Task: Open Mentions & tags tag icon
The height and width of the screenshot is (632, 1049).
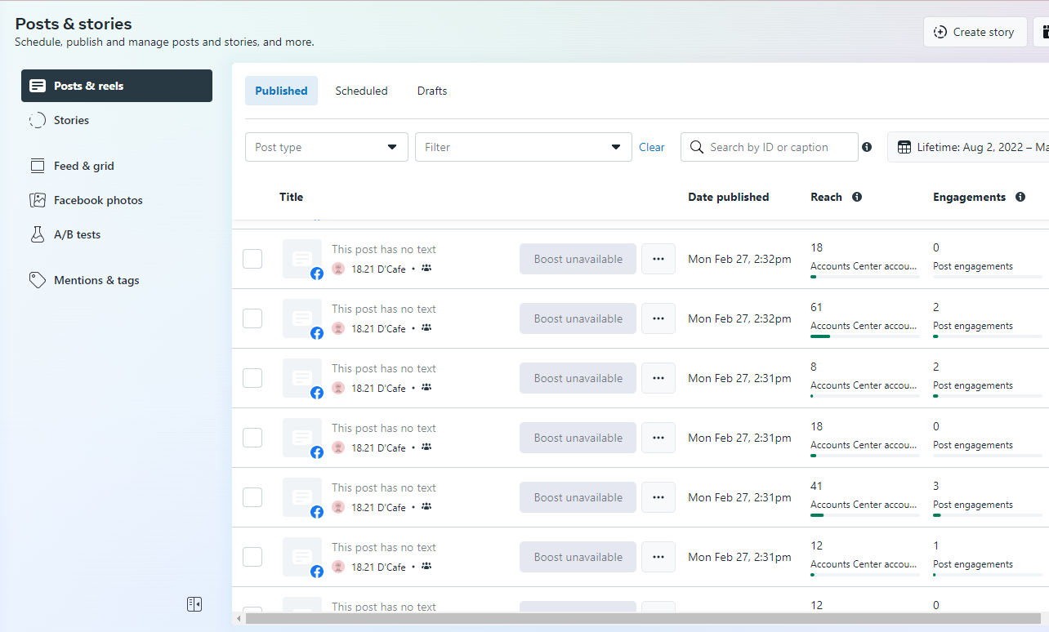Action: (37, 280)
